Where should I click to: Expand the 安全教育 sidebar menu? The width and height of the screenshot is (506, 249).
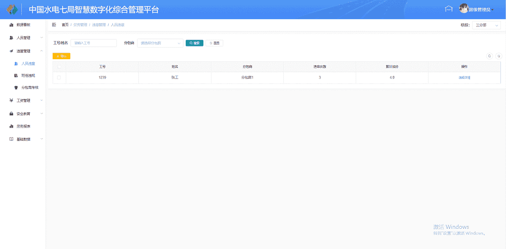23,113
